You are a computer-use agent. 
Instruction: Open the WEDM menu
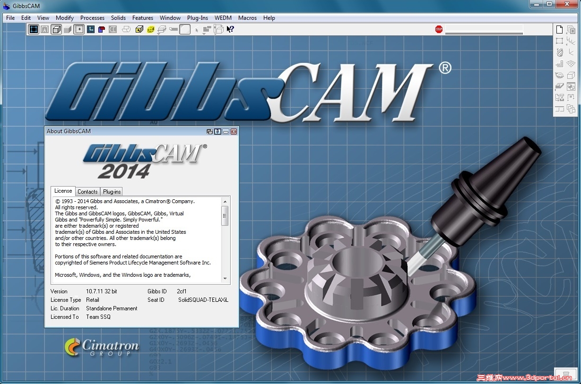click(223, 18)
